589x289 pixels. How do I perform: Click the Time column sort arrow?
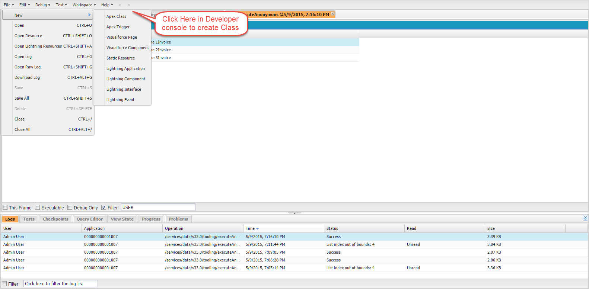click(x=257, y=229)
